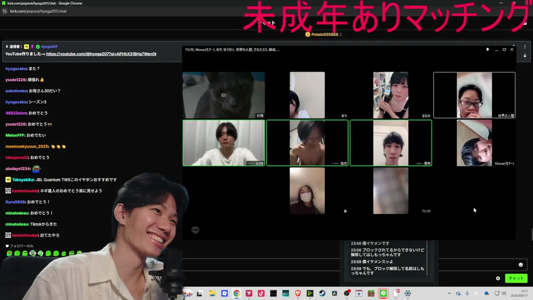Open Potato555888 user entry
Screen dimensions: 533x300
[x=324, y=34]
